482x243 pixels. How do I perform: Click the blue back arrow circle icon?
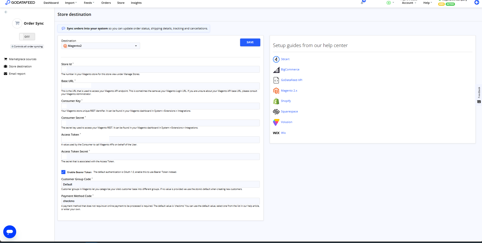(x=477, y=3)
